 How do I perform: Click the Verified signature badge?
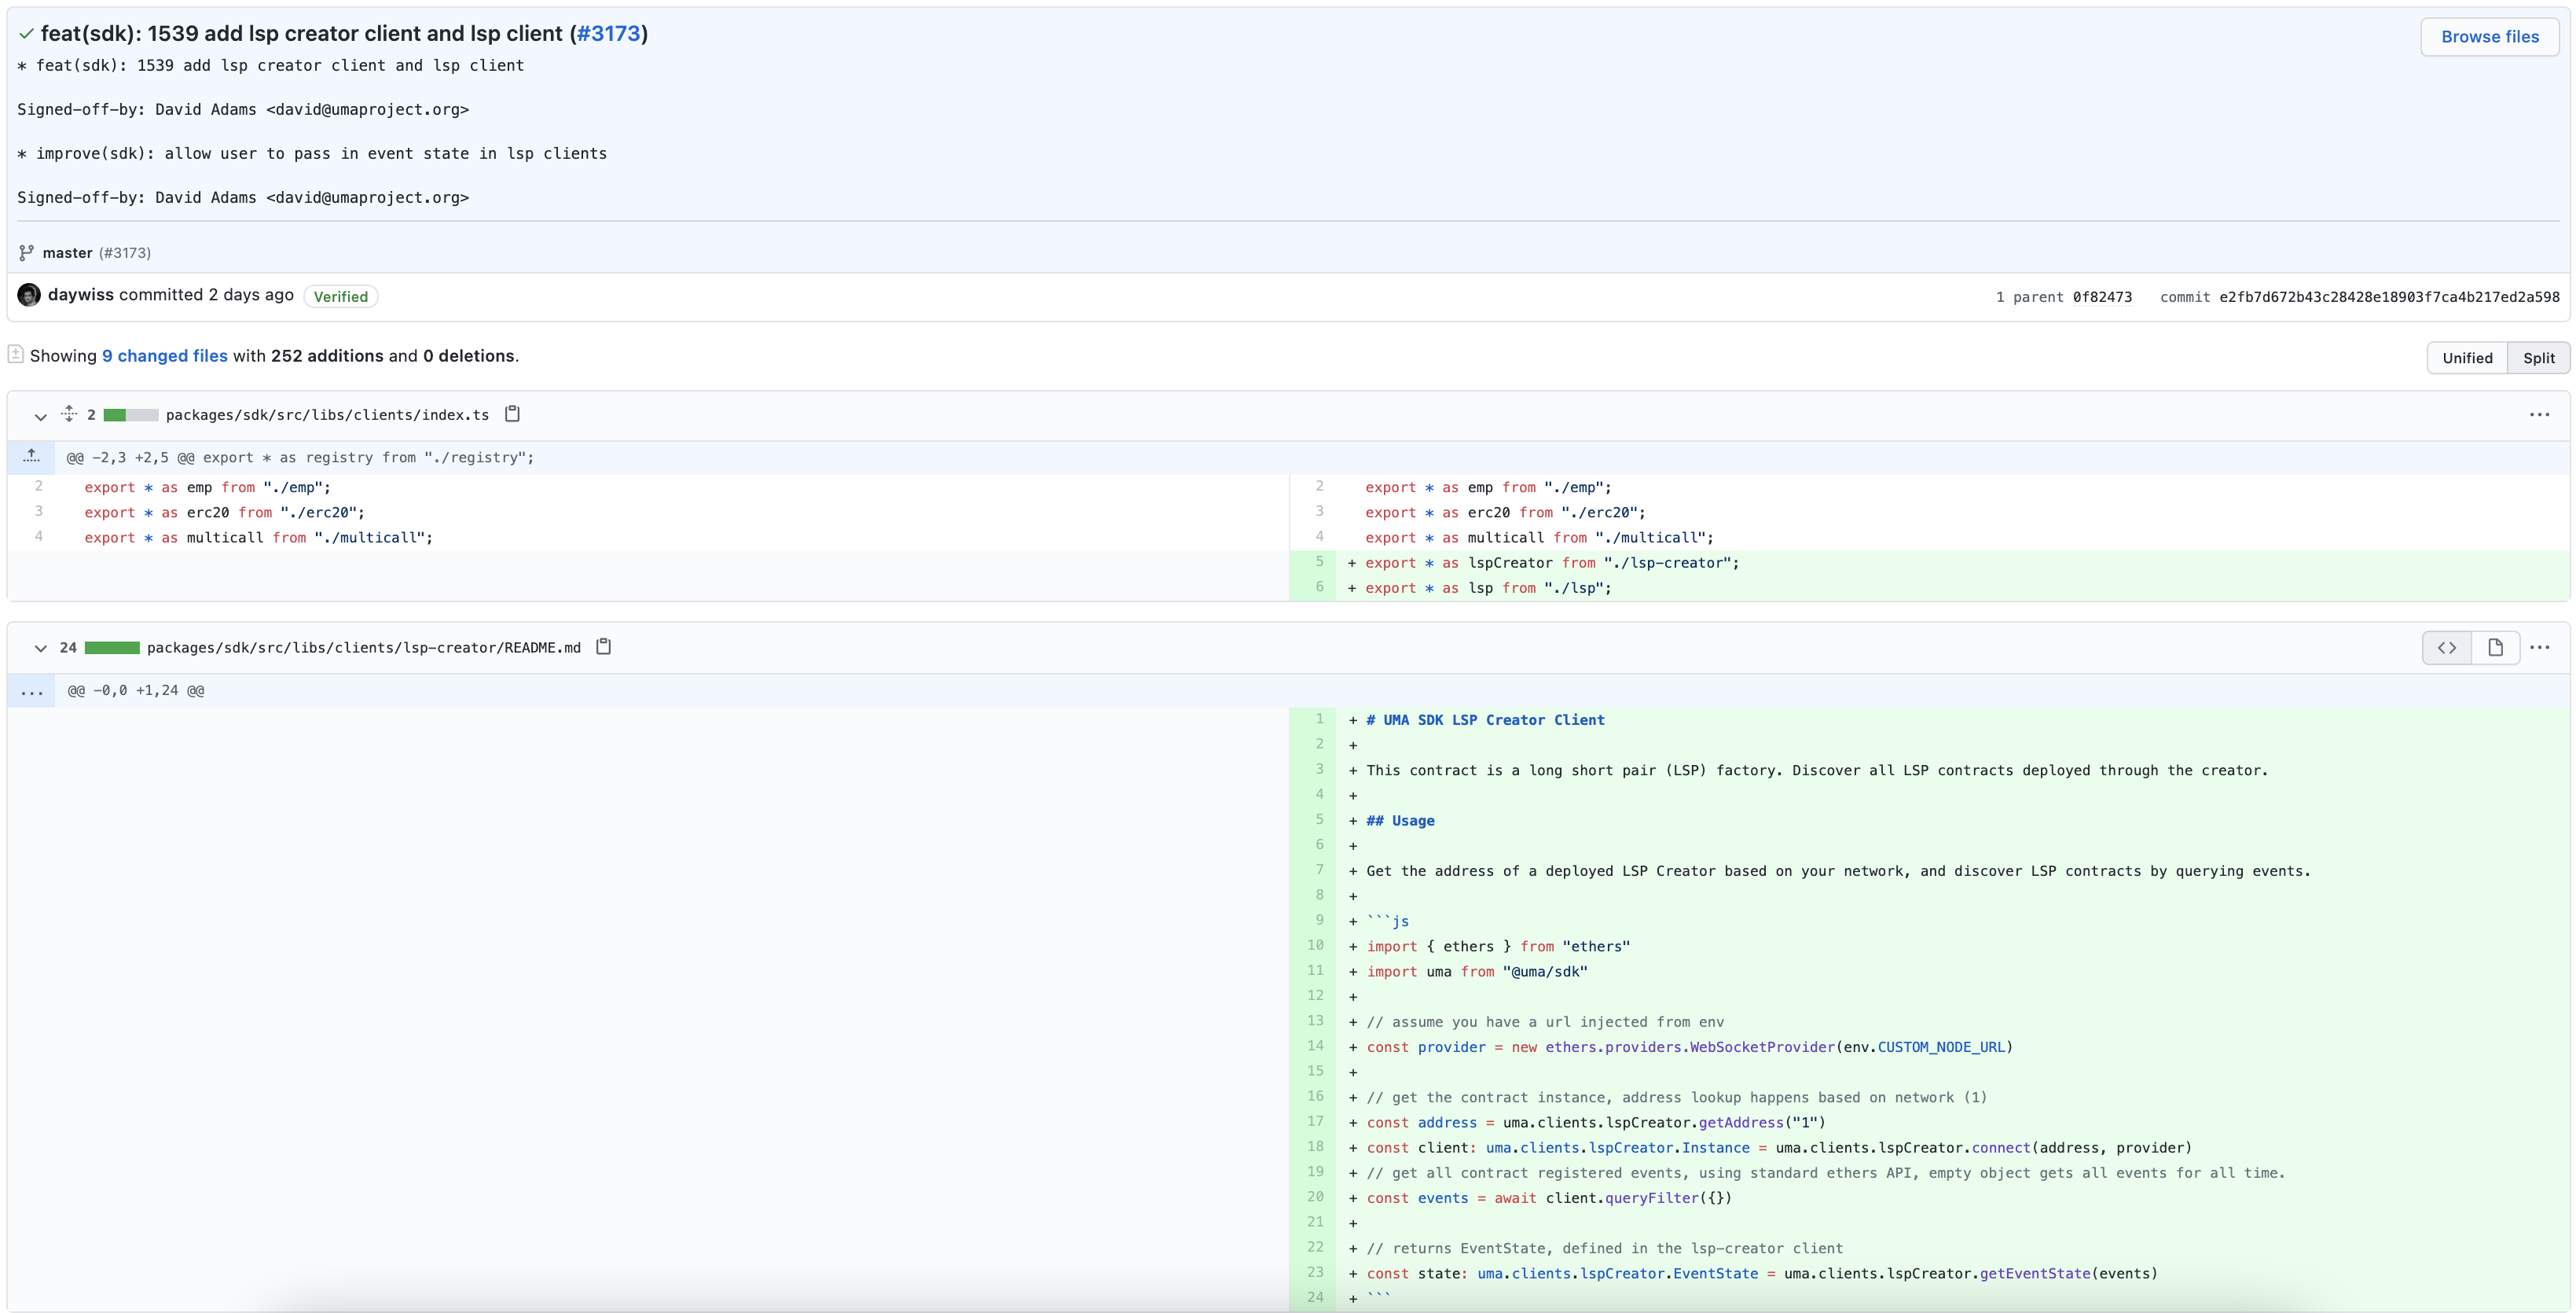coord(340,296)
